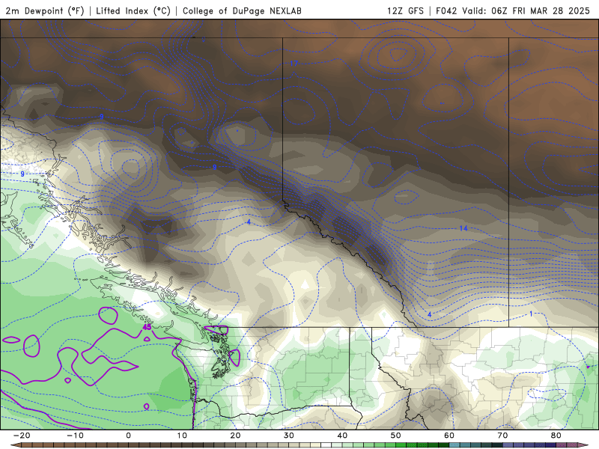Click the magenta '45' dewpoint contour label
The height and width of the screenshot is (449, 599).
click(x=147, y=327)
